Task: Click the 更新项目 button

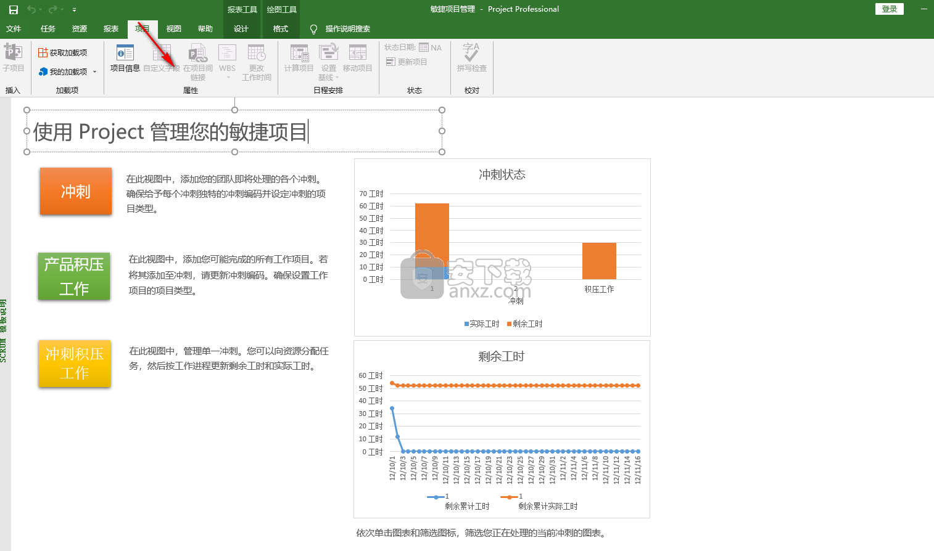Action: tap(407, 62)
